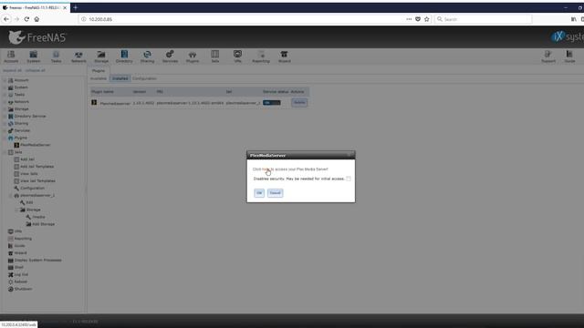Click Delete for the plexmediaserver plugin
Viewport: 584px width, 328px height.
[x=299, y=103]
